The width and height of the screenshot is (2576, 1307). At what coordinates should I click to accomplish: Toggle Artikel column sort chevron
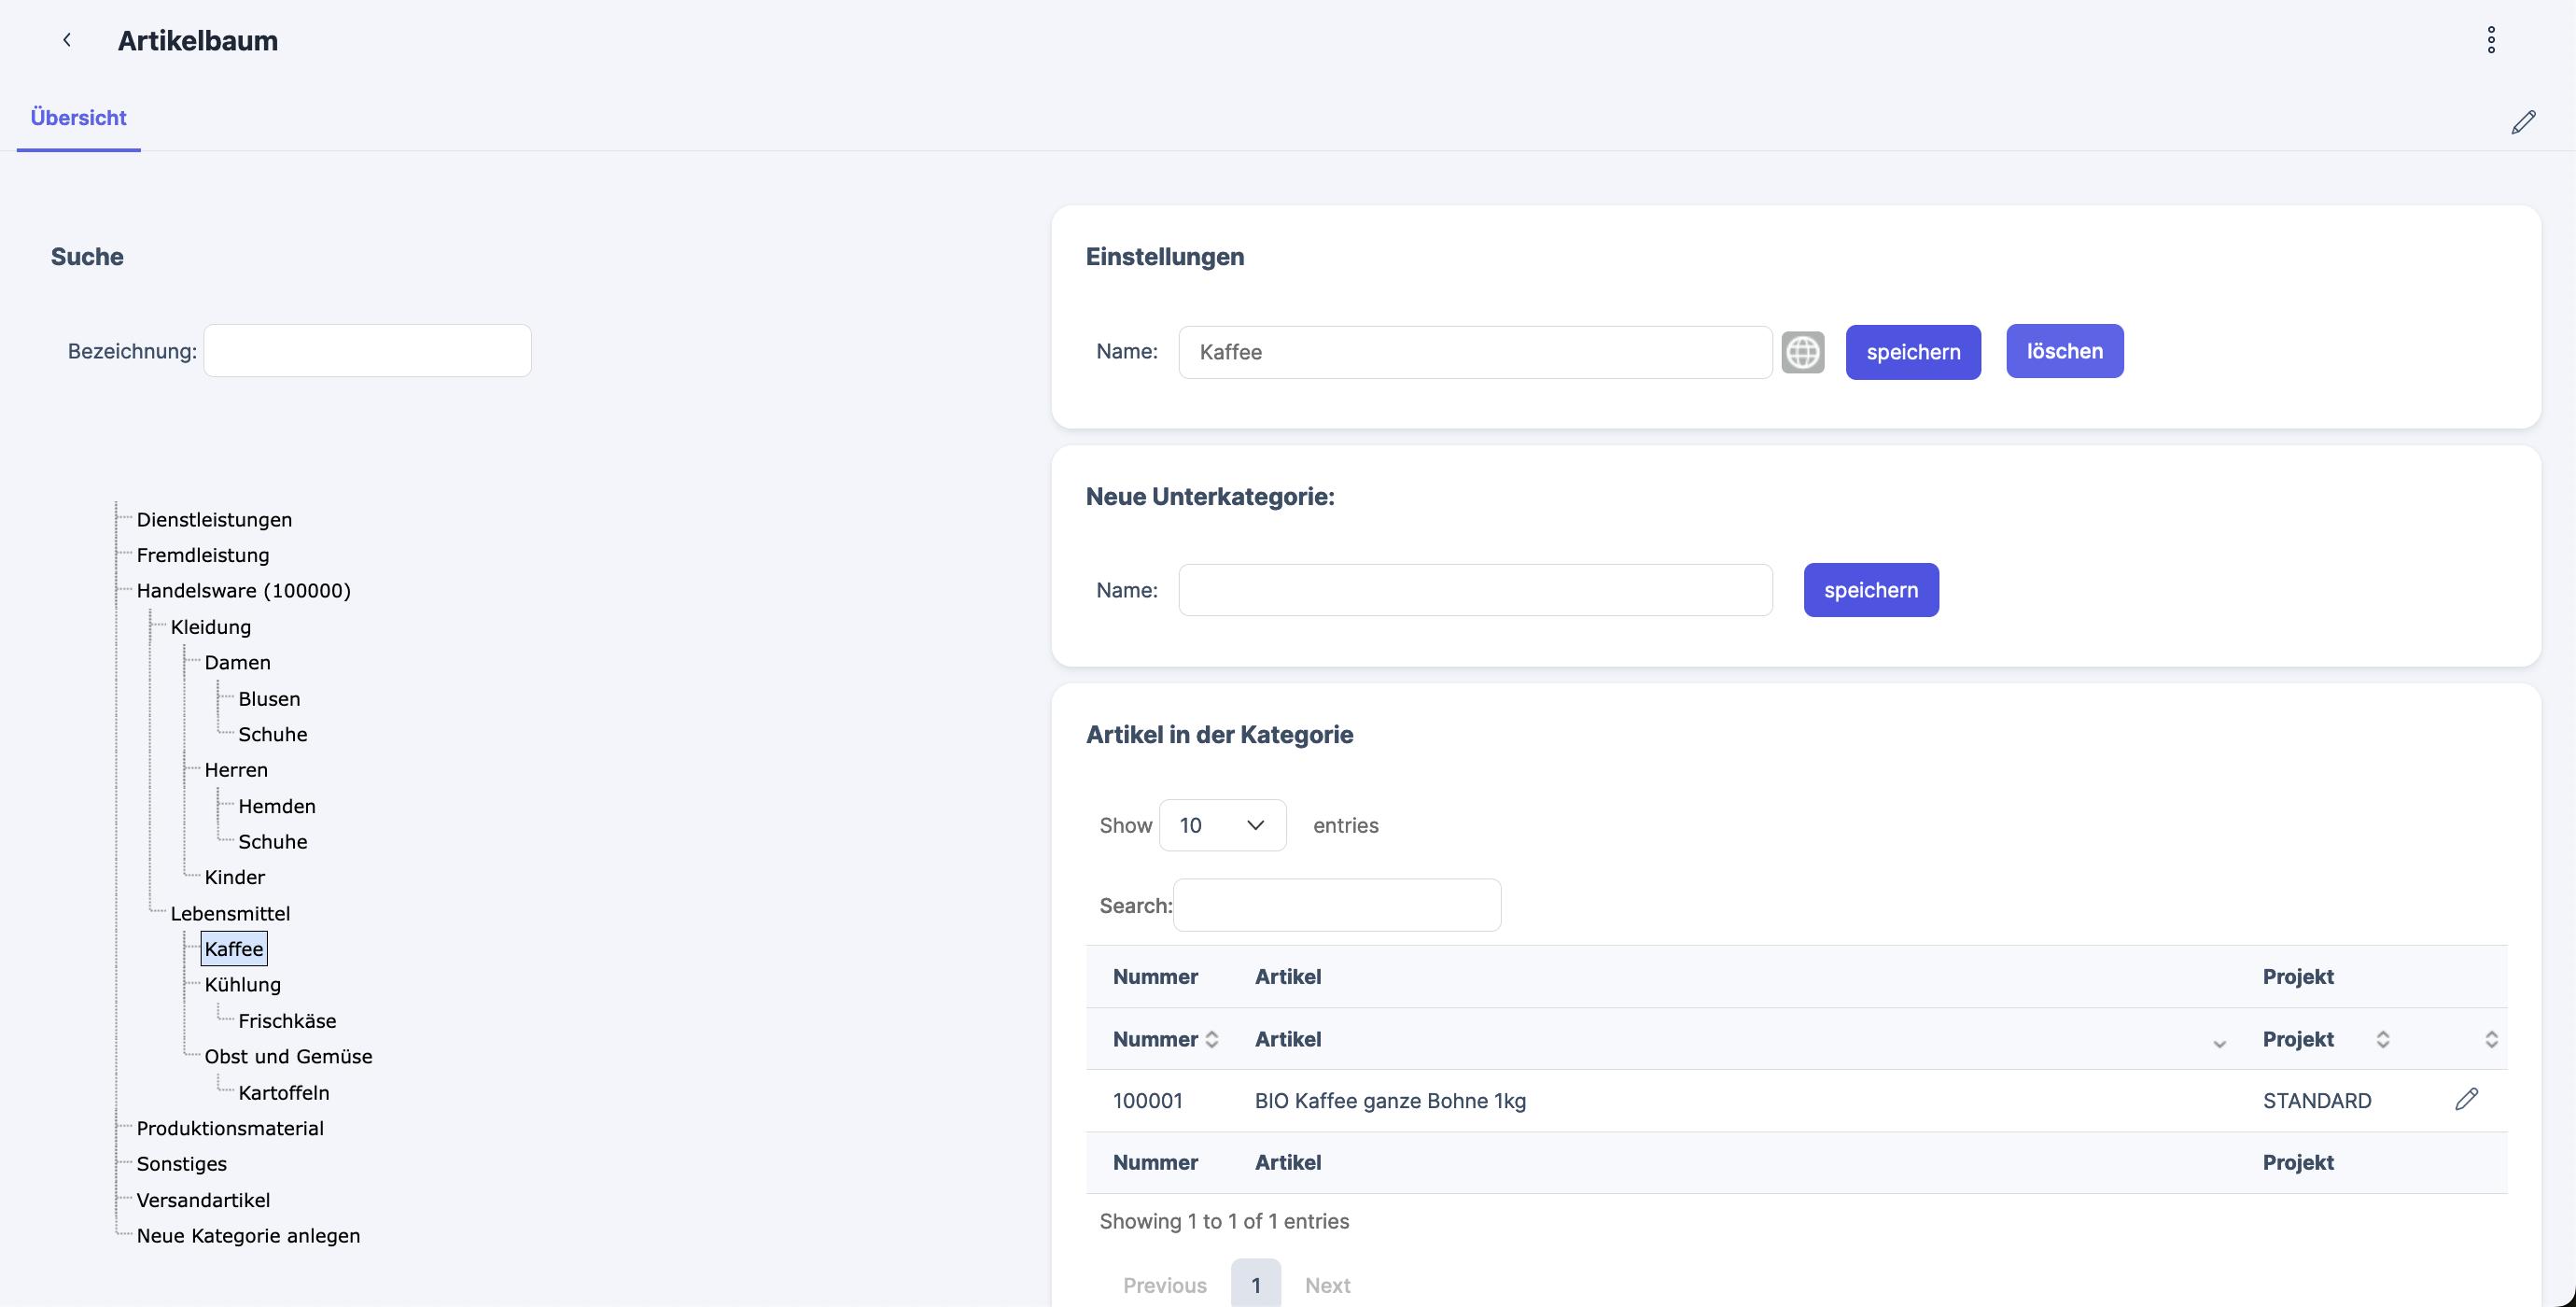coord(2219,1043)
